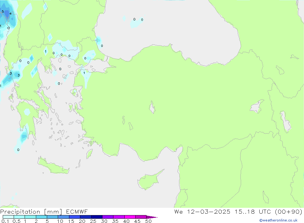Select the 40–45 mm magenta legend swatch

coord(130,217)
